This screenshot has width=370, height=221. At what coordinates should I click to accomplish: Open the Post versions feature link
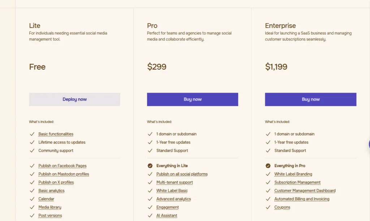point(50,216)
